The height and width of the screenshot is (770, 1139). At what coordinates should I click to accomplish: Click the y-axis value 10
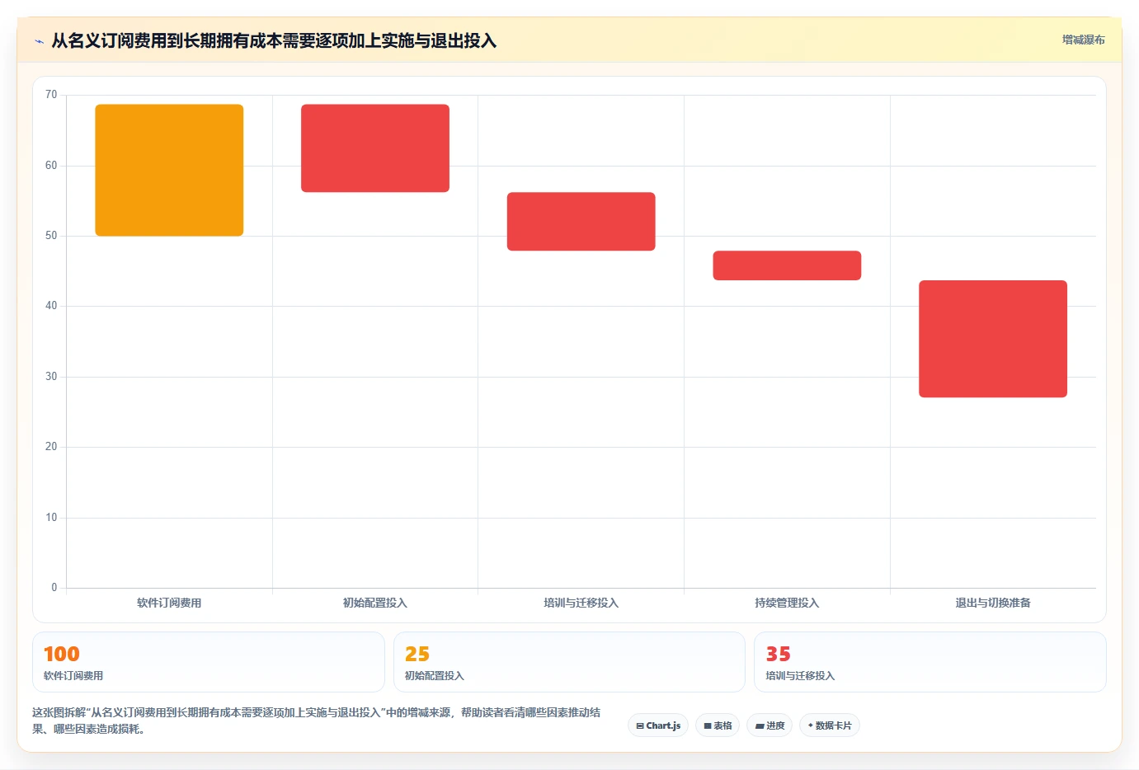(51, 518)
